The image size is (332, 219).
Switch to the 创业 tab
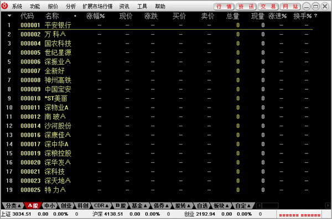66,205
